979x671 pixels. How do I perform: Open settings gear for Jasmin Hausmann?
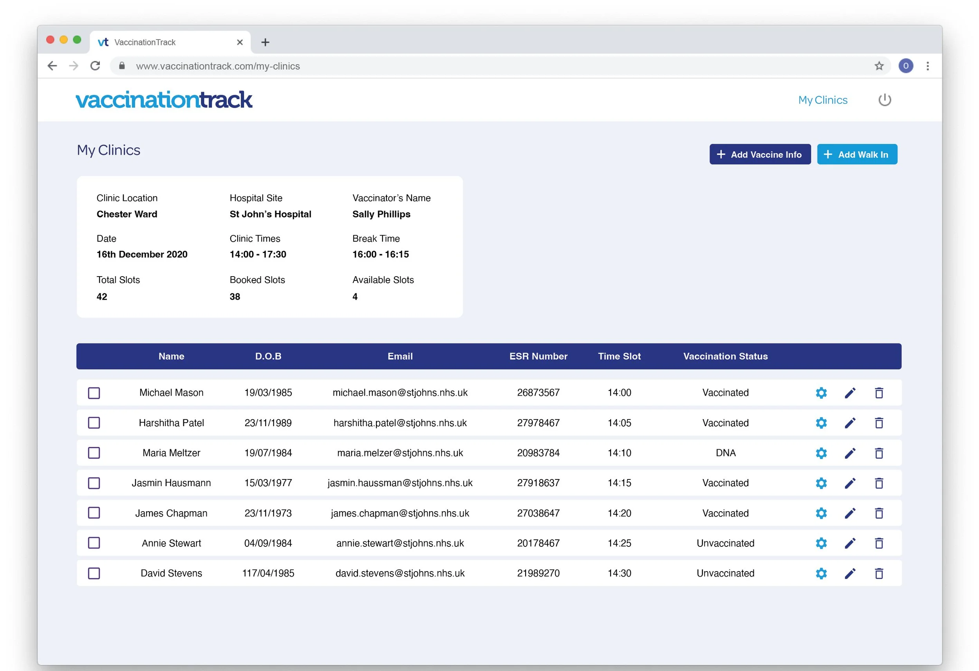click(821, 483)
